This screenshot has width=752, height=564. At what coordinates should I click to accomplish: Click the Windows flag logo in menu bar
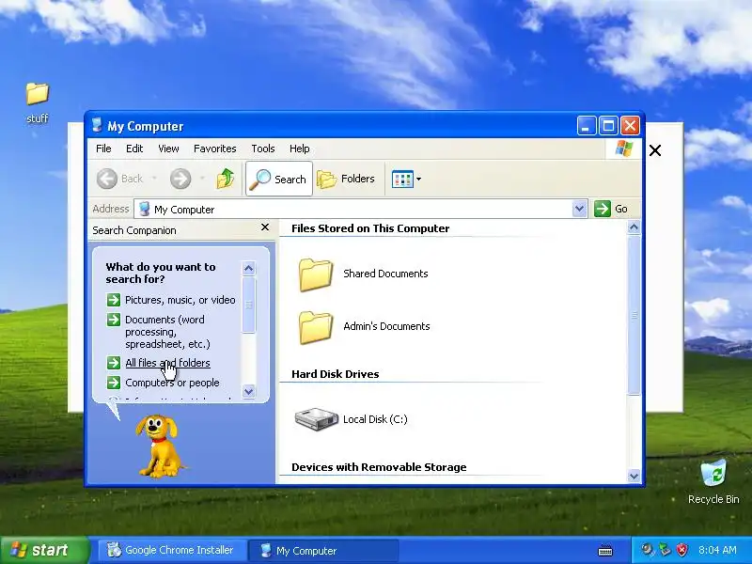(623, 149)
